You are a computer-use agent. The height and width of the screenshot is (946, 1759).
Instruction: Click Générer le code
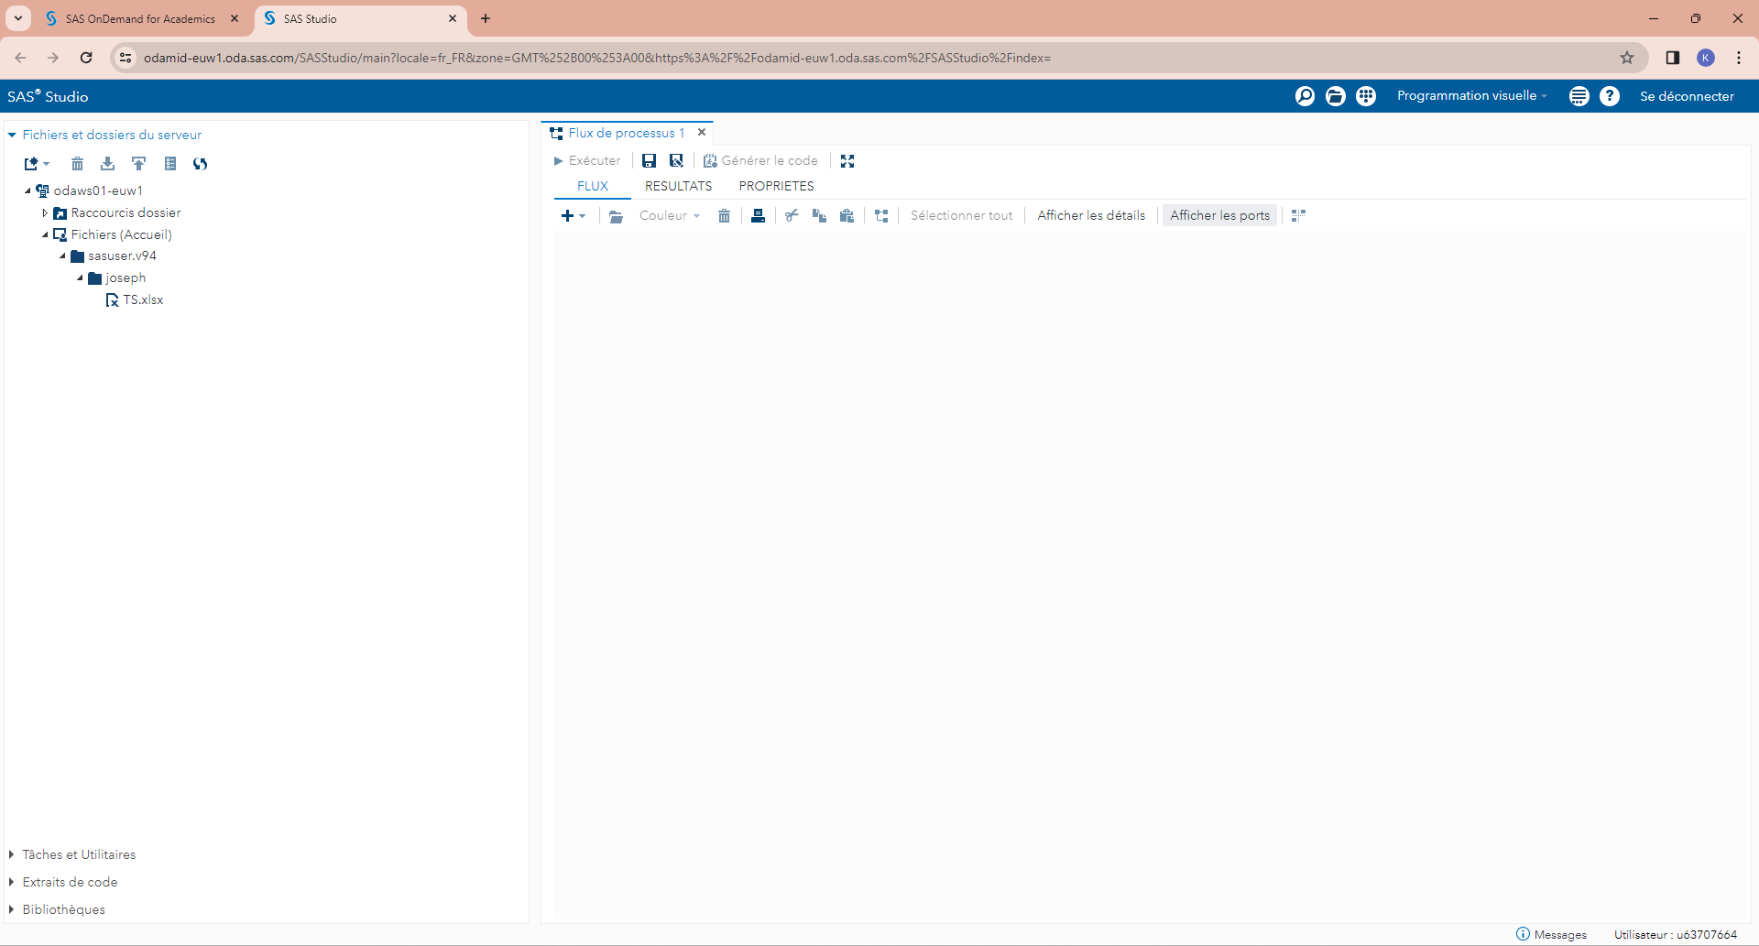pyautogui.click(x=760, y=160)
